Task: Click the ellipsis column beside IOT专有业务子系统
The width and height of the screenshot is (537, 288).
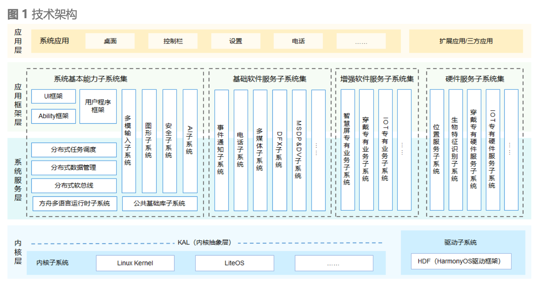Action: [404, 150]
